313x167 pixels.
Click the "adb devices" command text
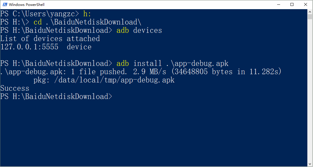pyautogui.click(x=139, y=30)
